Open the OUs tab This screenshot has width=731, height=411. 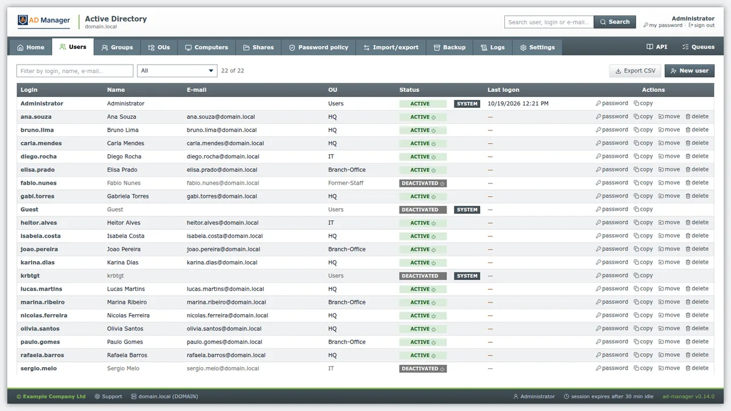point(159,47)
